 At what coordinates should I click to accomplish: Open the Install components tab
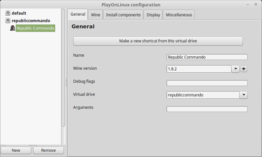pyautogui.click(x=123, y=15)
